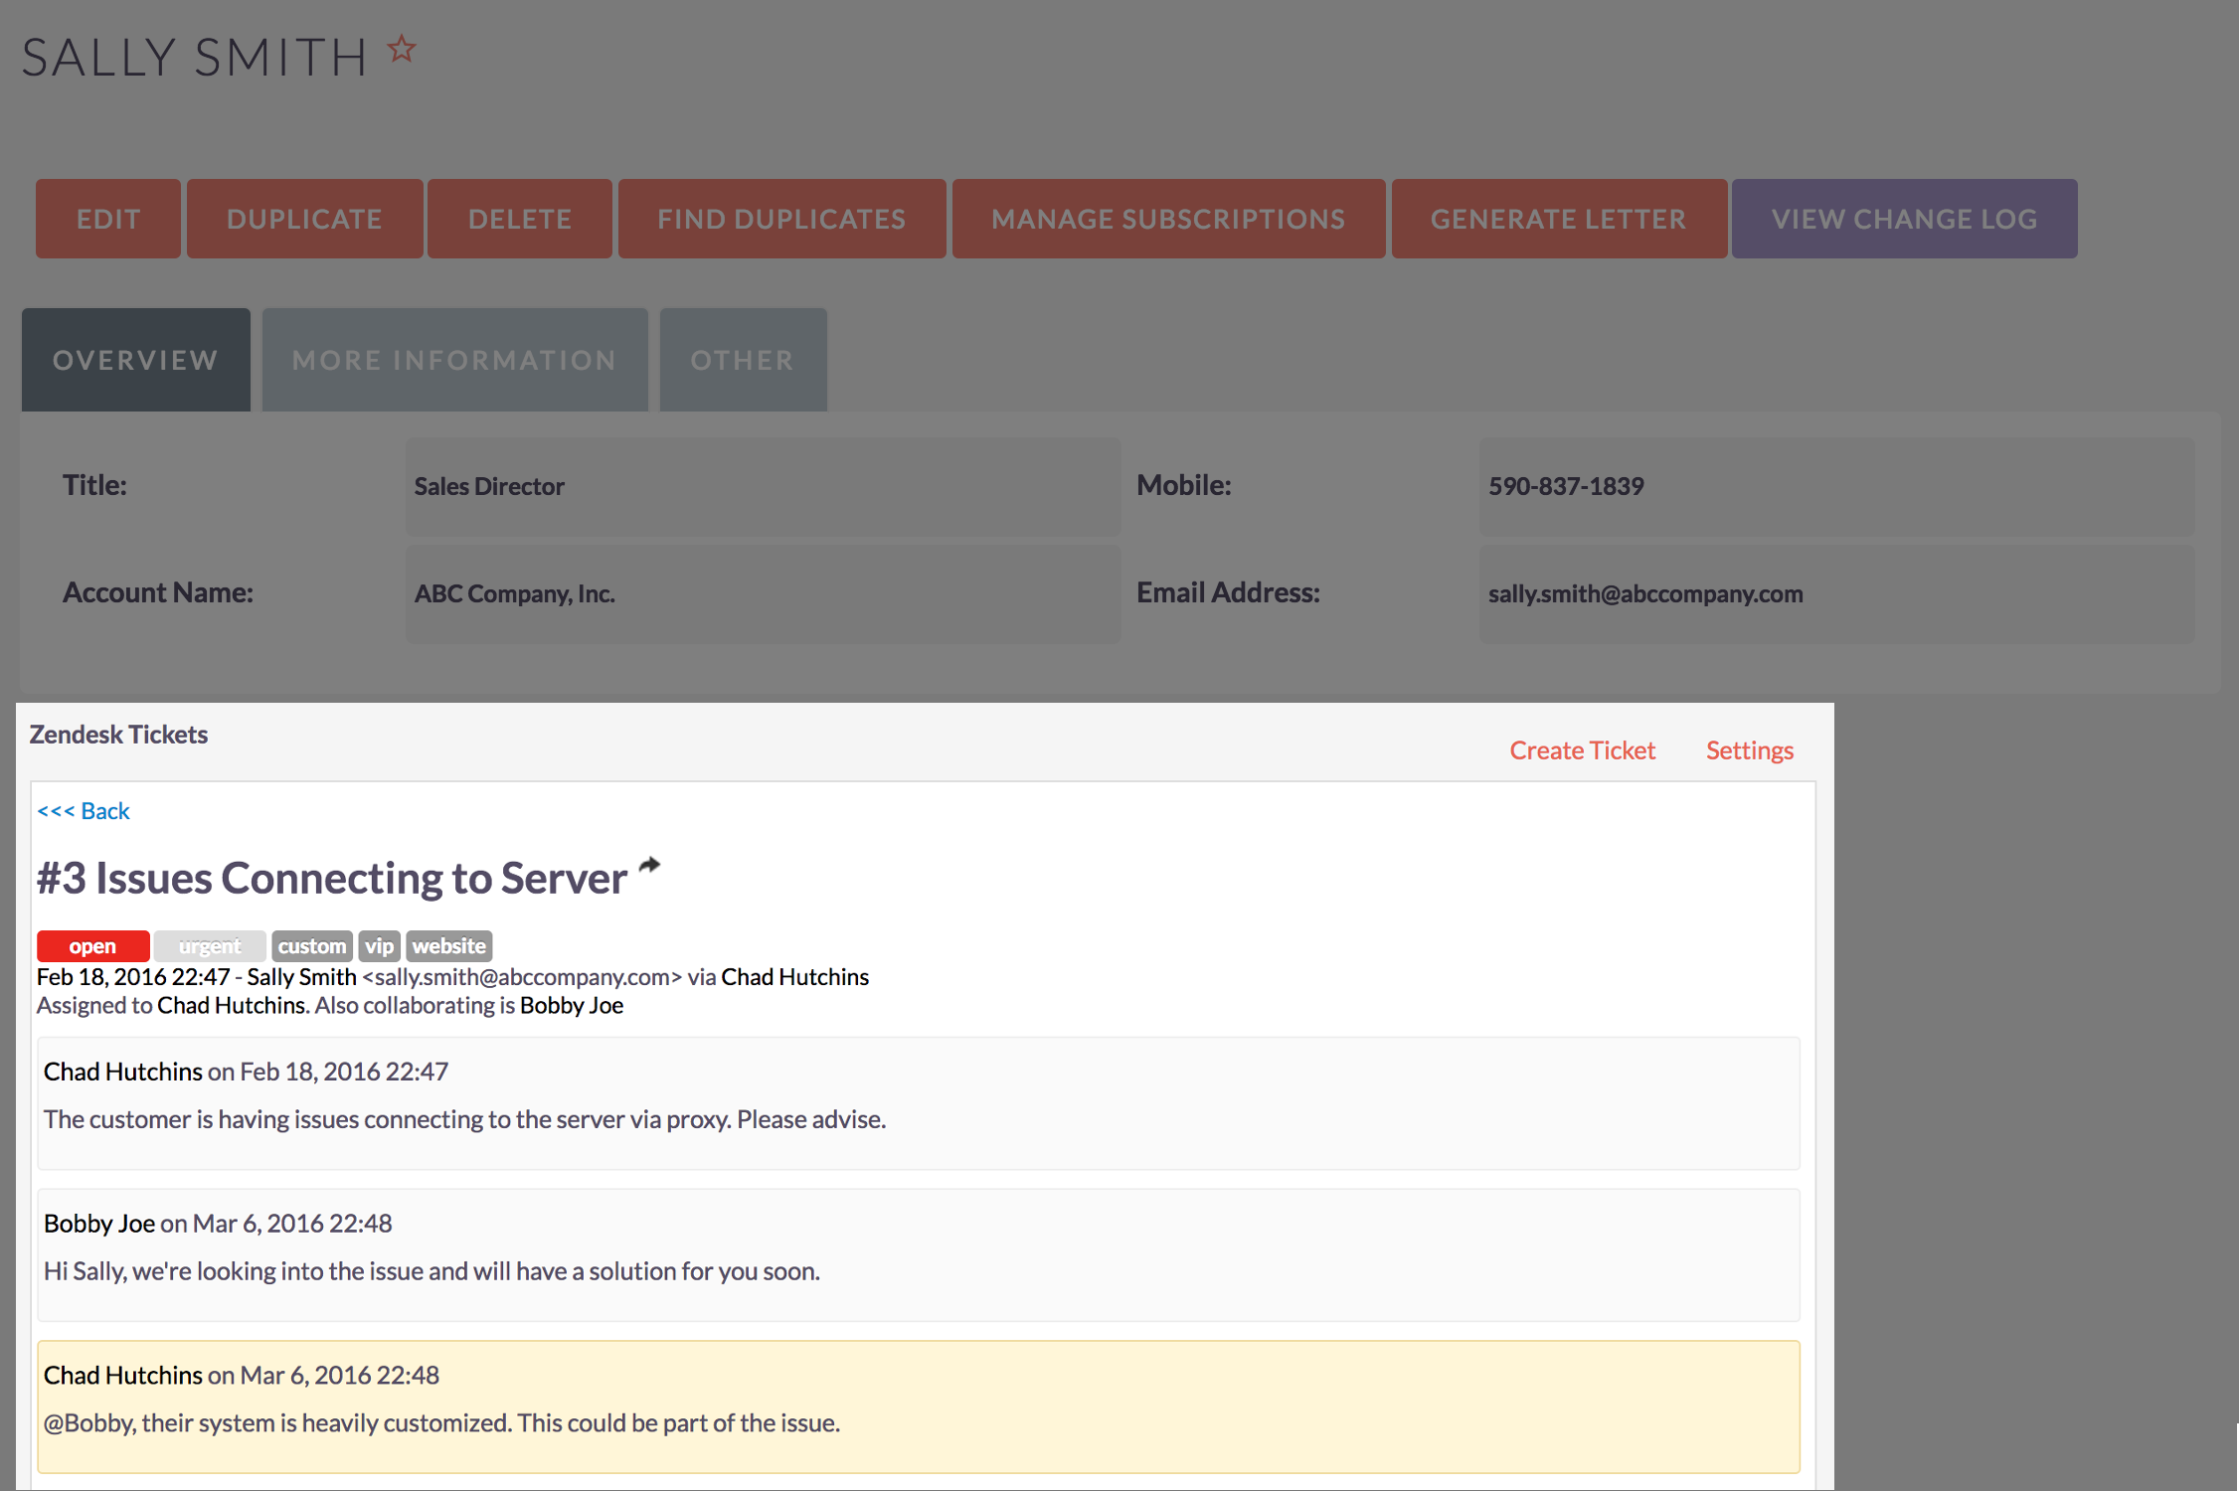Click the custom tag
Viewport: 2239px width, 1491px height.
pos(312,946)
